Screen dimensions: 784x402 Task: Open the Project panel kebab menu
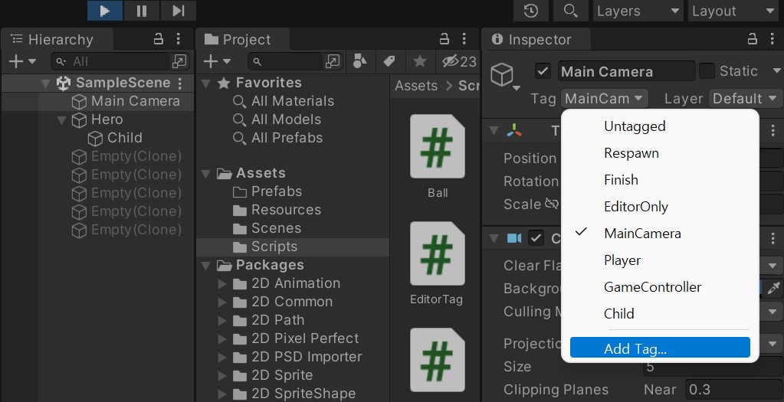[x=464, y=39]
